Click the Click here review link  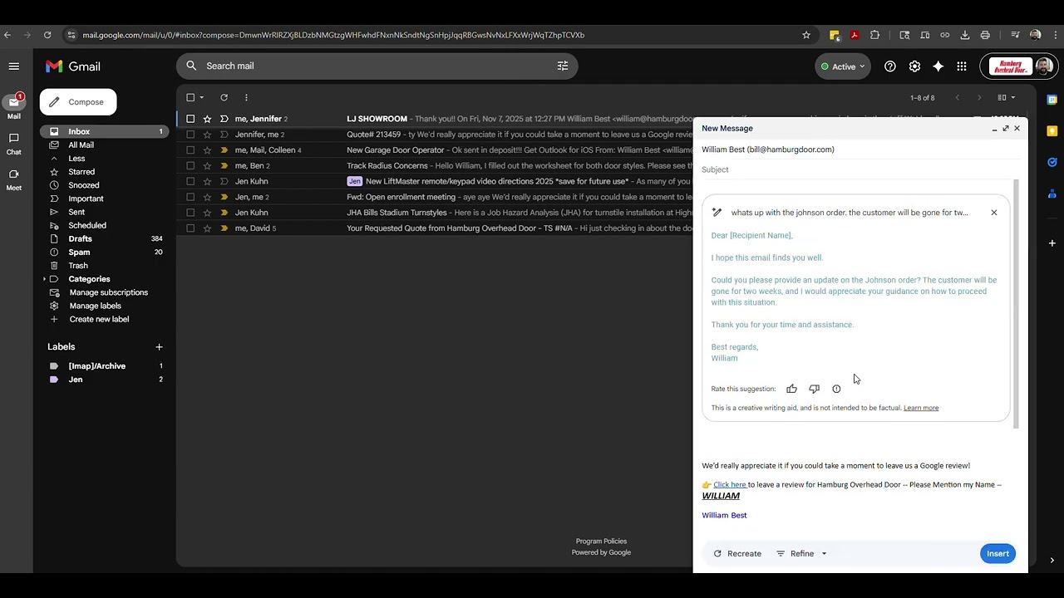pyautogui.click(x=730, y=485)
